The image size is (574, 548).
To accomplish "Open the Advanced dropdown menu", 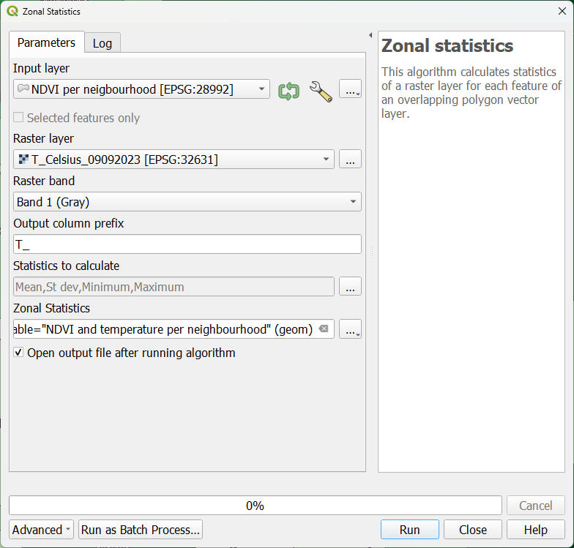I will 42,530.
